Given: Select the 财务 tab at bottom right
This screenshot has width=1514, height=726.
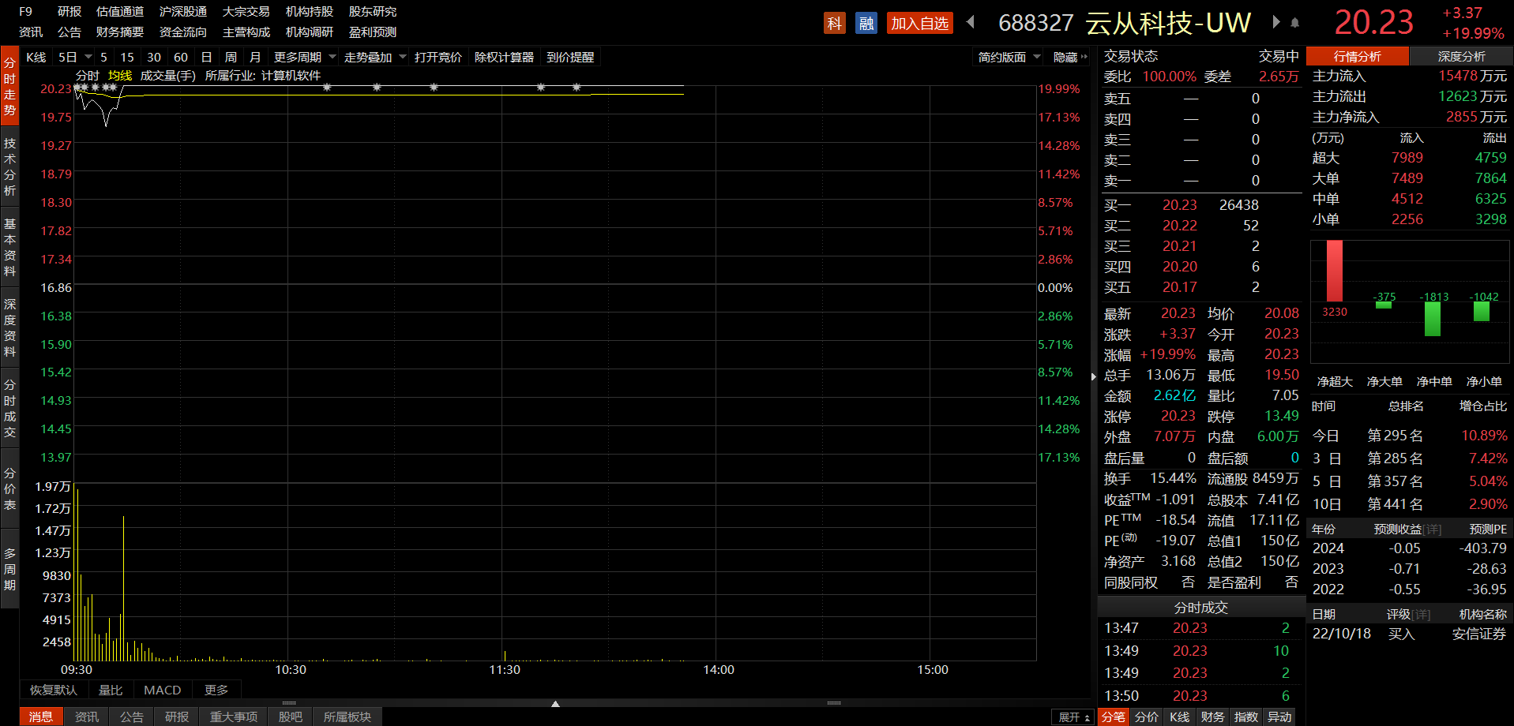Looking at the screenshot, I should pyautogui.click(x=1213, y=717).
